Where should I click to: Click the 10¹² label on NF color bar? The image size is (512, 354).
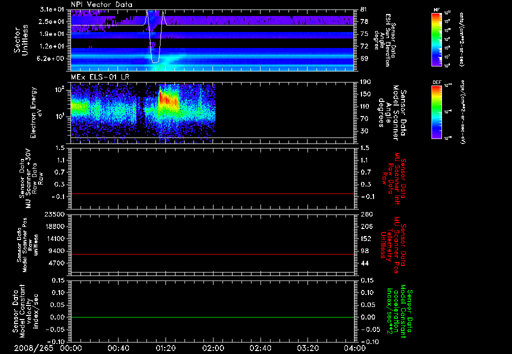pyautogui.click(x=447, y=13)
